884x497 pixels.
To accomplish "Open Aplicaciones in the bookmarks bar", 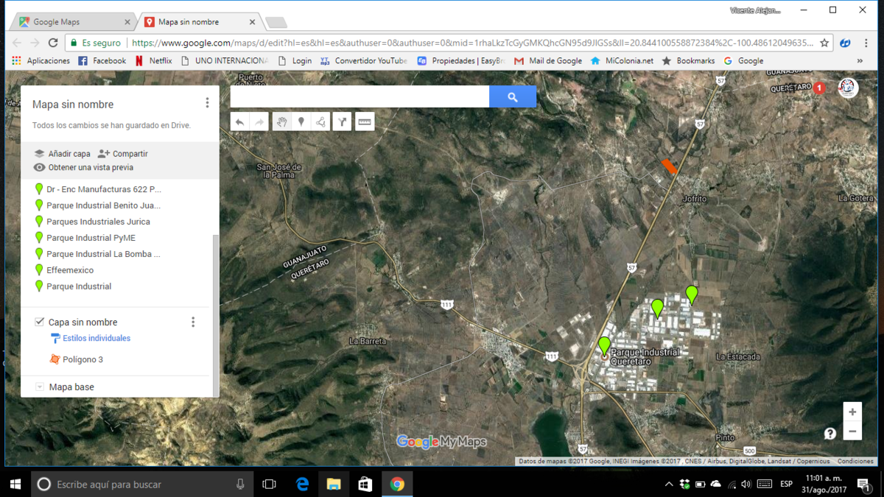I will click(41, 61).
